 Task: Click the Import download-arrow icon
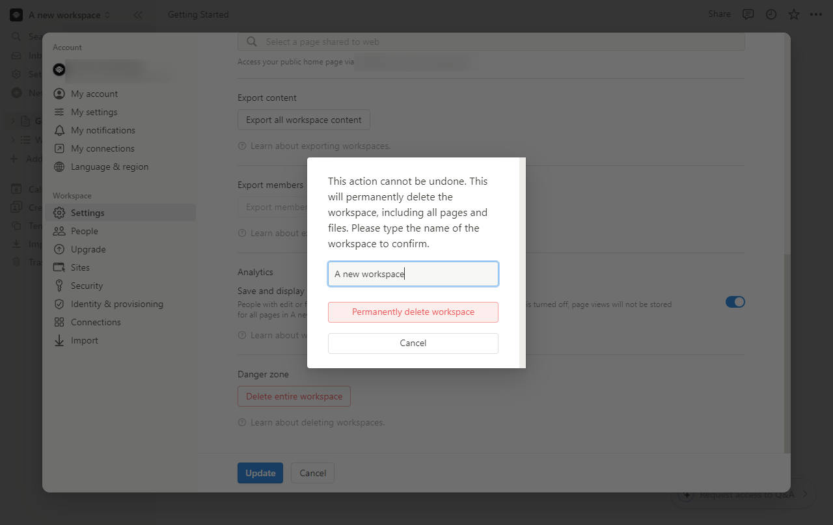pyautogui.click(x=59, y=340)
